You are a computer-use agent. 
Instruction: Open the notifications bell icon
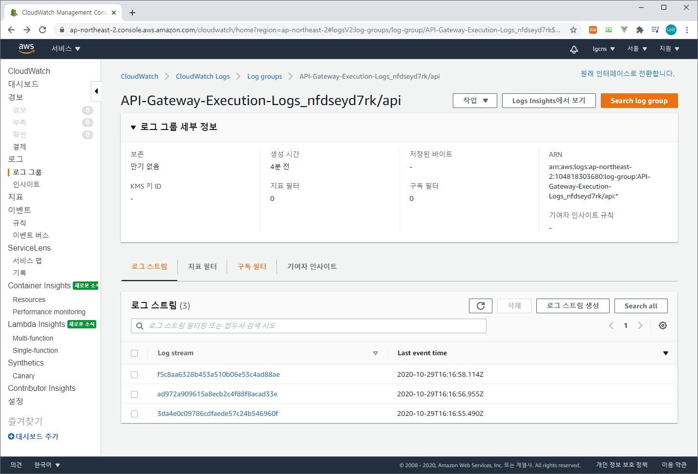coord(574,49)
